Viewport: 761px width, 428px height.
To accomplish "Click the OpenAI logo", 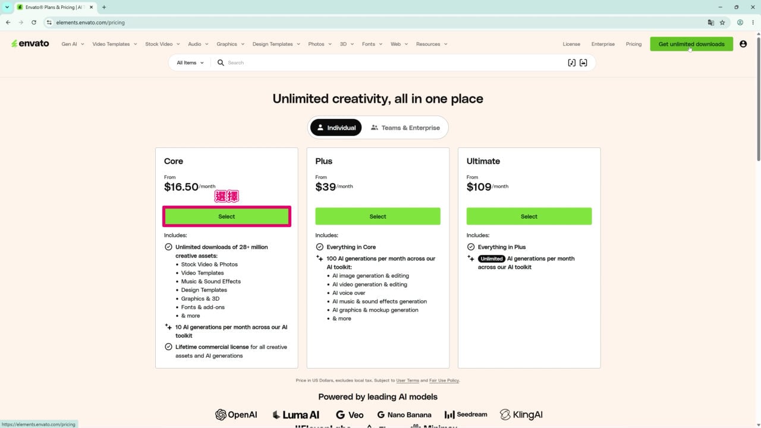I will pos(236,414).
